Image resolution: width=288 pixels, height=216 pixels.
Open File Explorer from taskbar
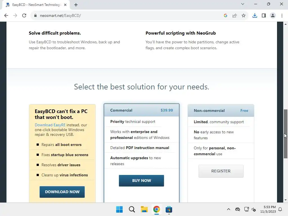[144, 209]
